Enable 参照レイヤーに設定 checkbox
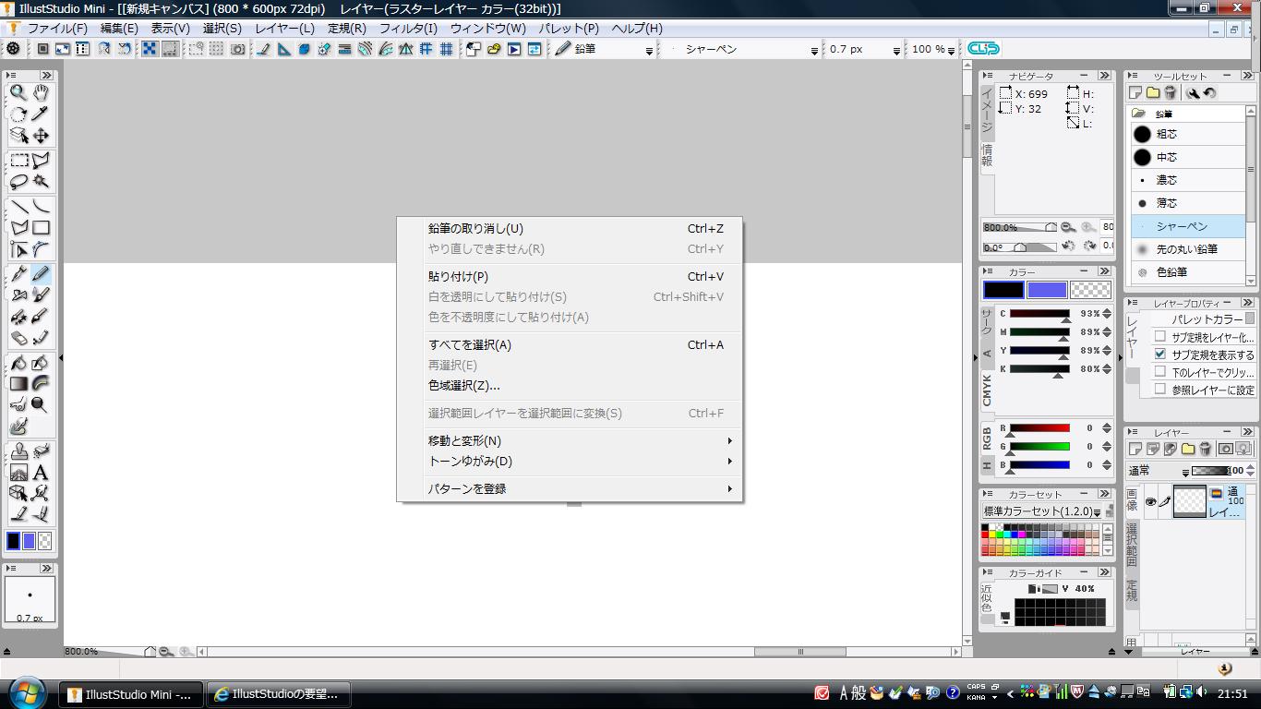This screenshot has height=709, width=1261. 1160,389
